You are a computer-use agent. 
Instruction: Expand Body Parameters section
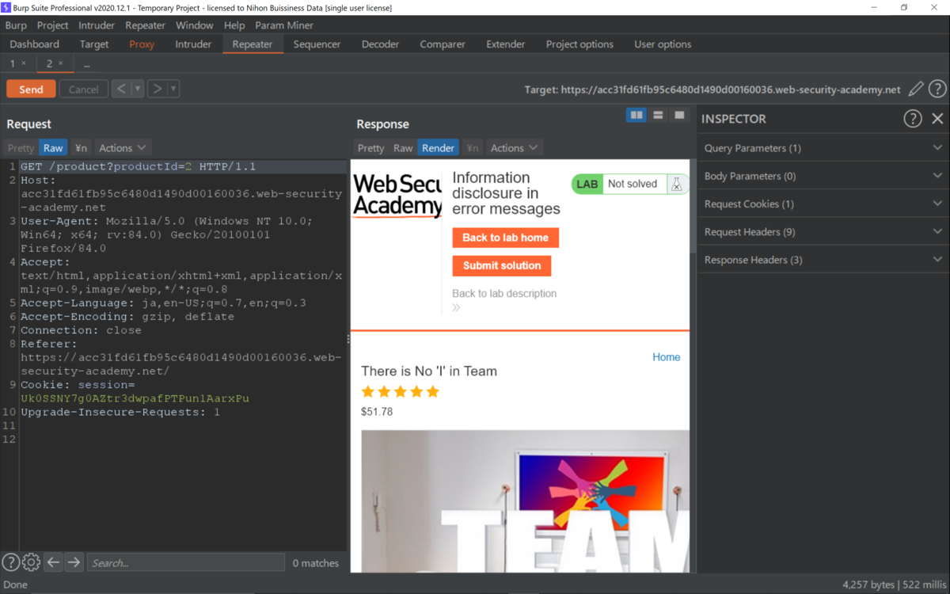(823, 176)
